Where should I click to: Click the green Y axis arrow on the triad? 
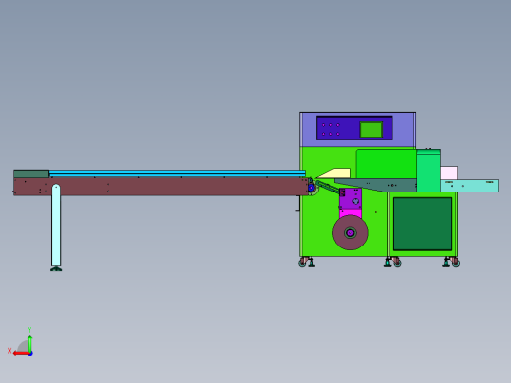coord(29,343)
